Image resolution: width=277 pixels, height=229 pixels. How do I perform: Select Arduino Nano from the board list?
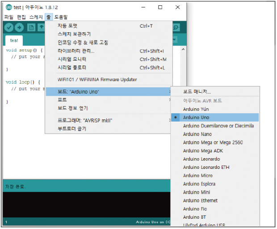coord(197,134)
